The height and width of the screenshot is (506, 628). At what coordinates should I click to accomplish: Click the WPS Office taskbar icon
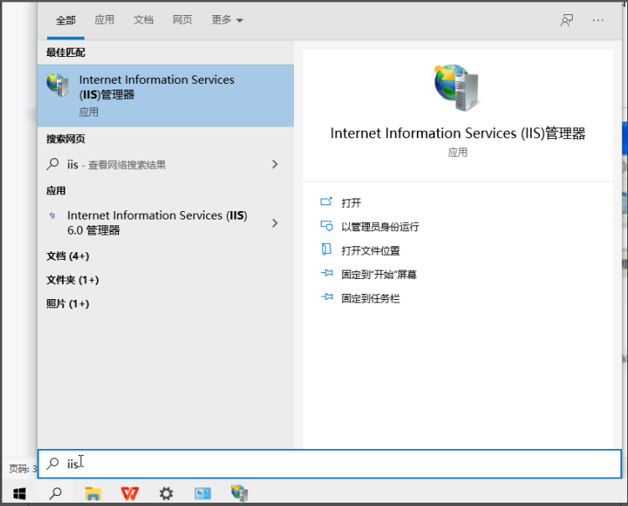pyautogui.click(x=130, y=493)
